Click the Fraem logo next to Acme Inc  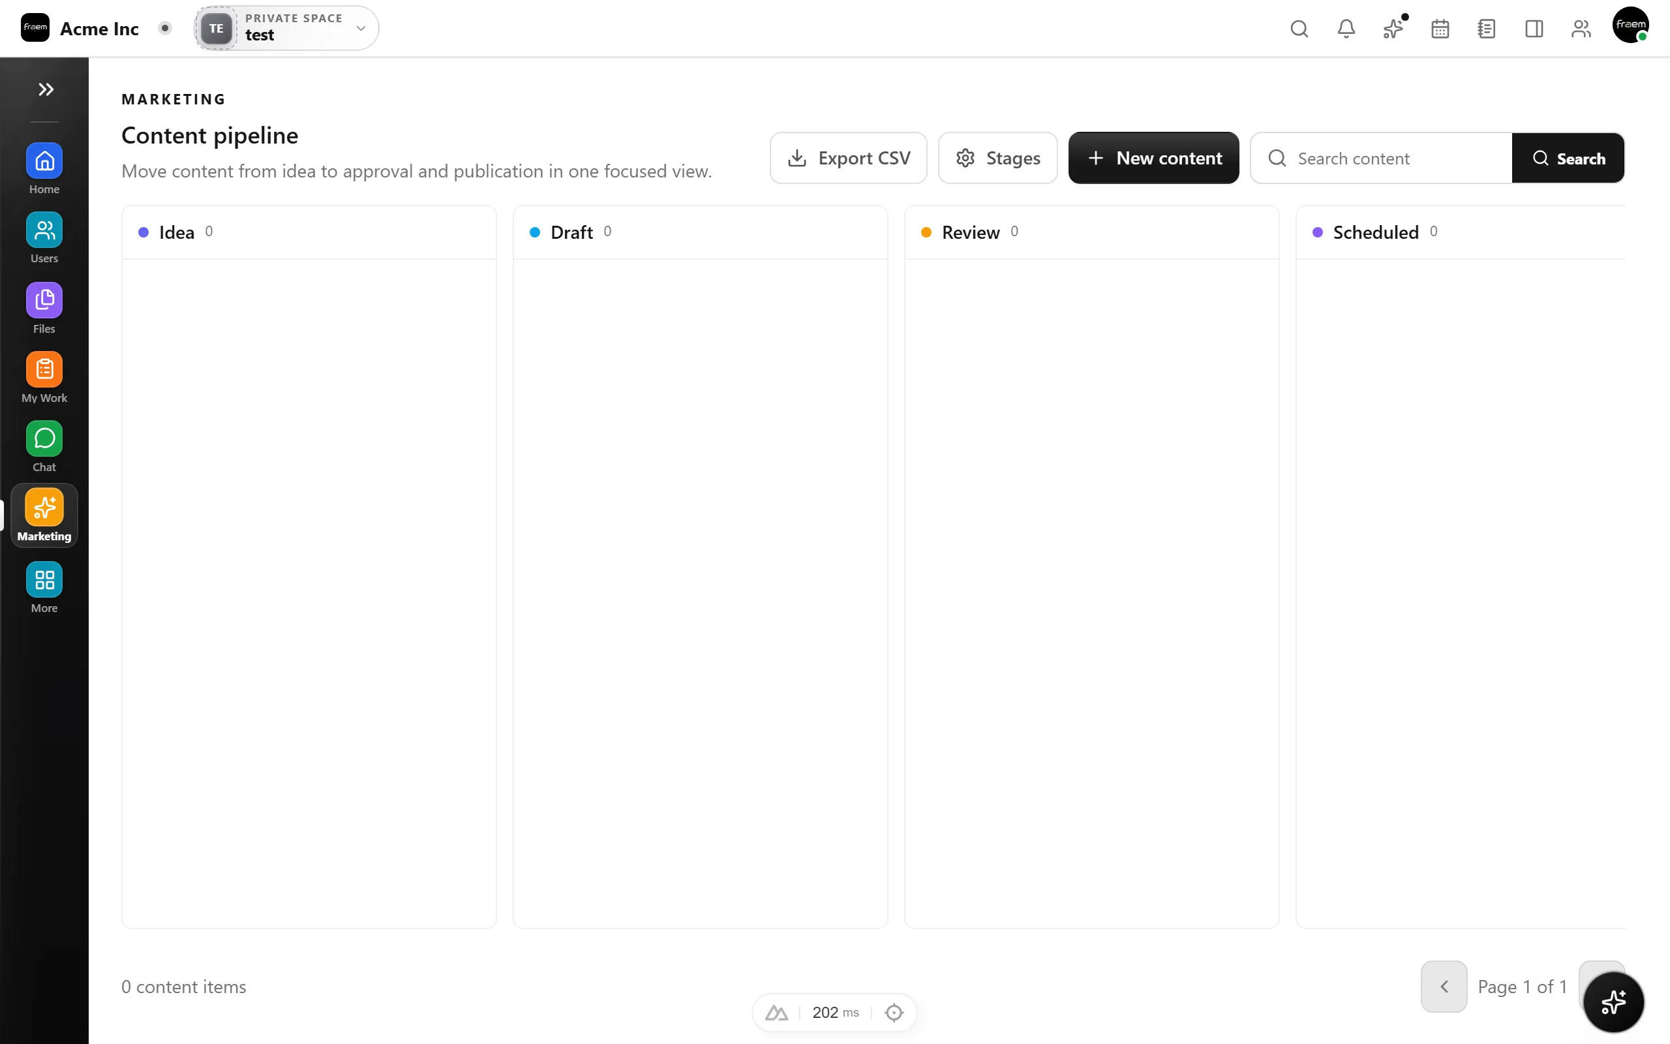coord(35,27)
